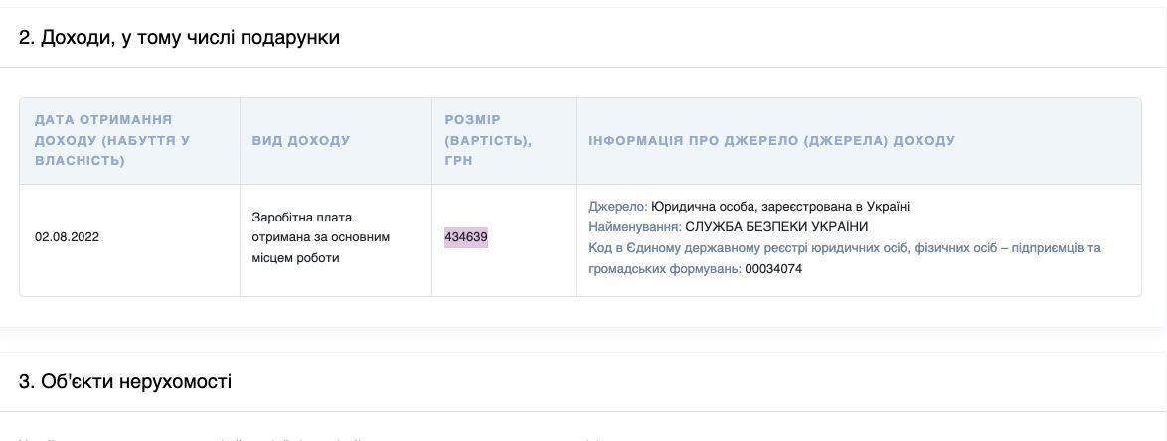1167x441 pixels.
Task: Click 'Юридична особа, зареєстрована в Україні' text
Action: tap(780, 207)
